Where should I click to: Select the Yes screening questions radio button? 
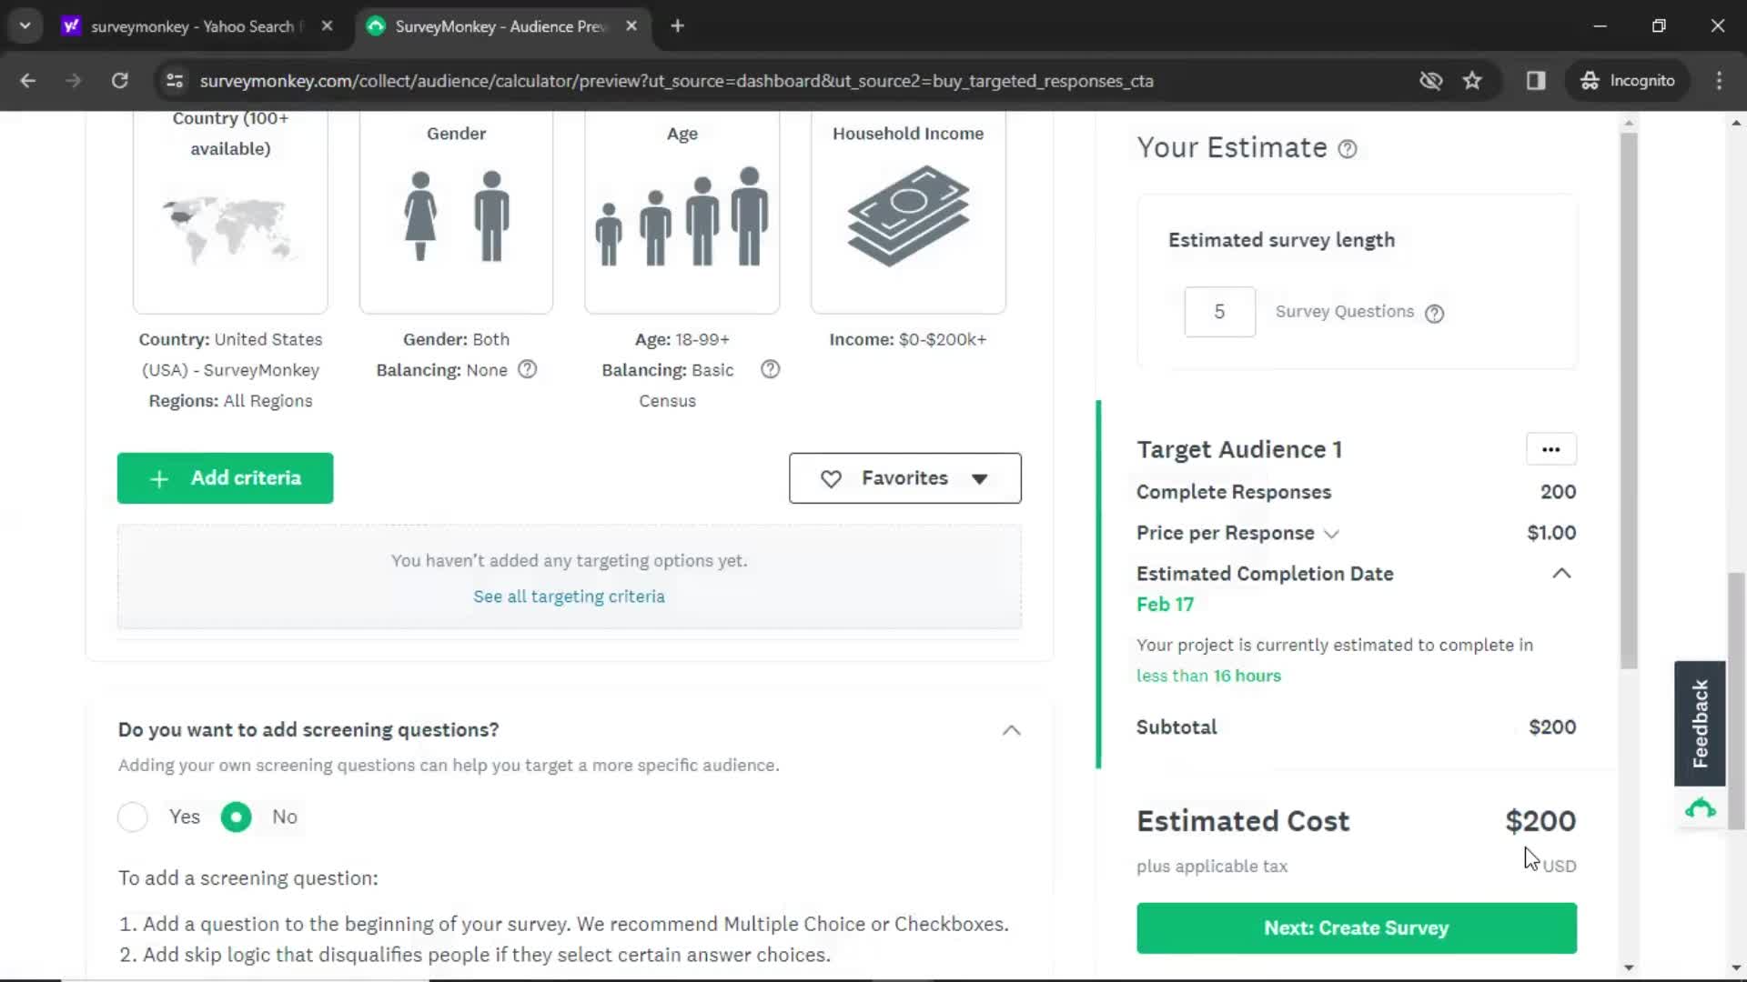(x=132, y=816)
